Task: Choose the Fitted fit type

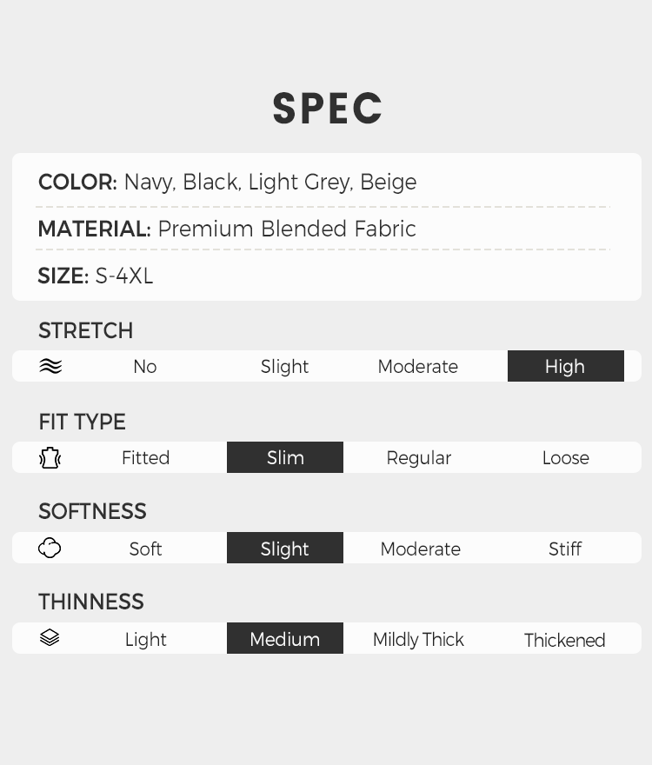Action: [145, 457]
